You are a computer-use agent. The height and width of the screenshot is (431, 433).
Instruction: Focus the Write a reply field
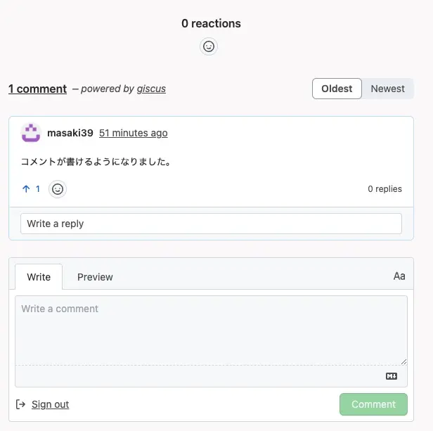point(211,224)
